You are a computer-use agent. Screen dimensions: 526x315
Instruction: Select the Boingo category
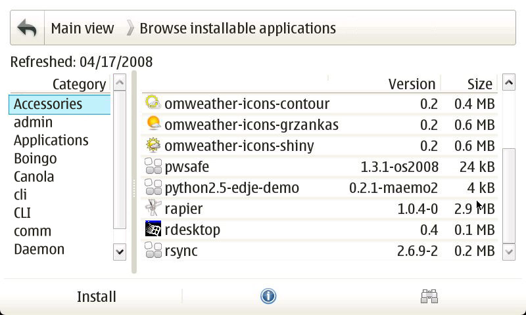pos(36,158)
